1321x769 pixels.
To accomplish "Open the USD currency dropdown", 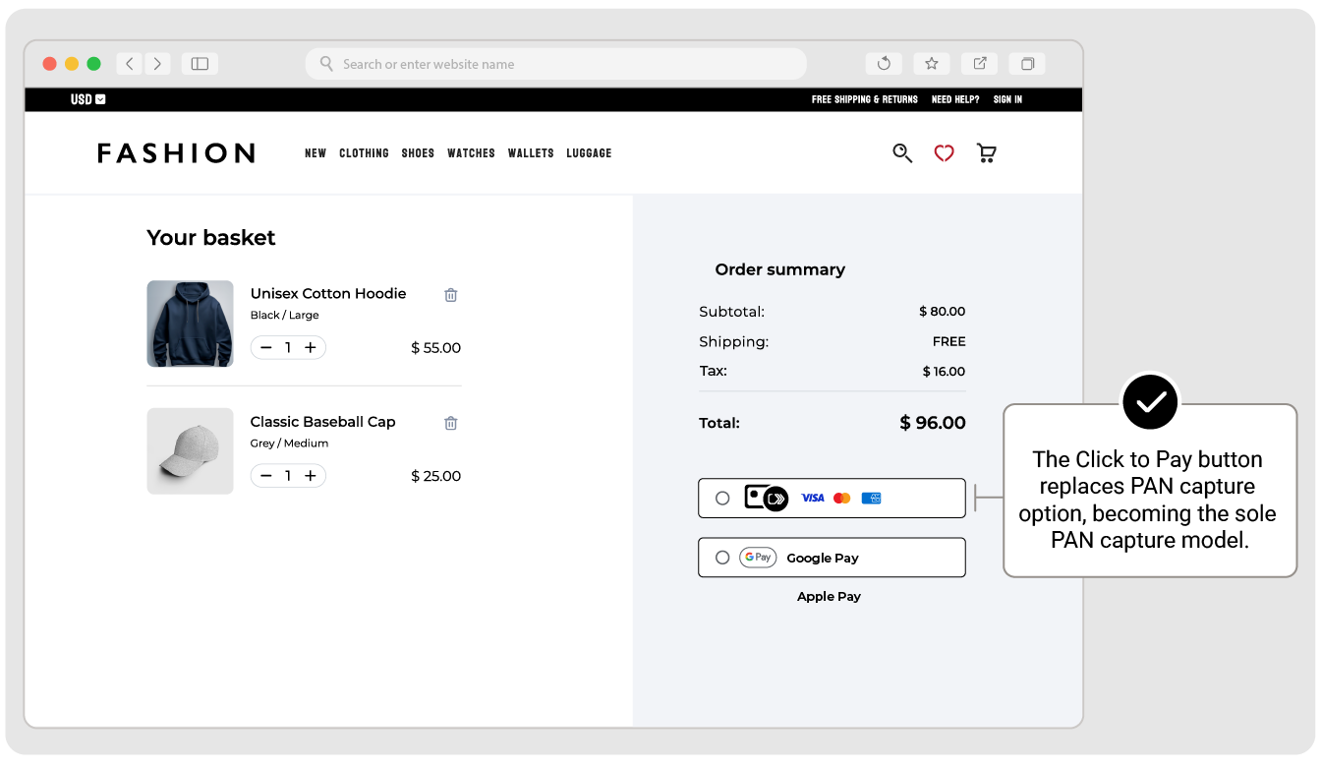I will click(x=87, y=99).
